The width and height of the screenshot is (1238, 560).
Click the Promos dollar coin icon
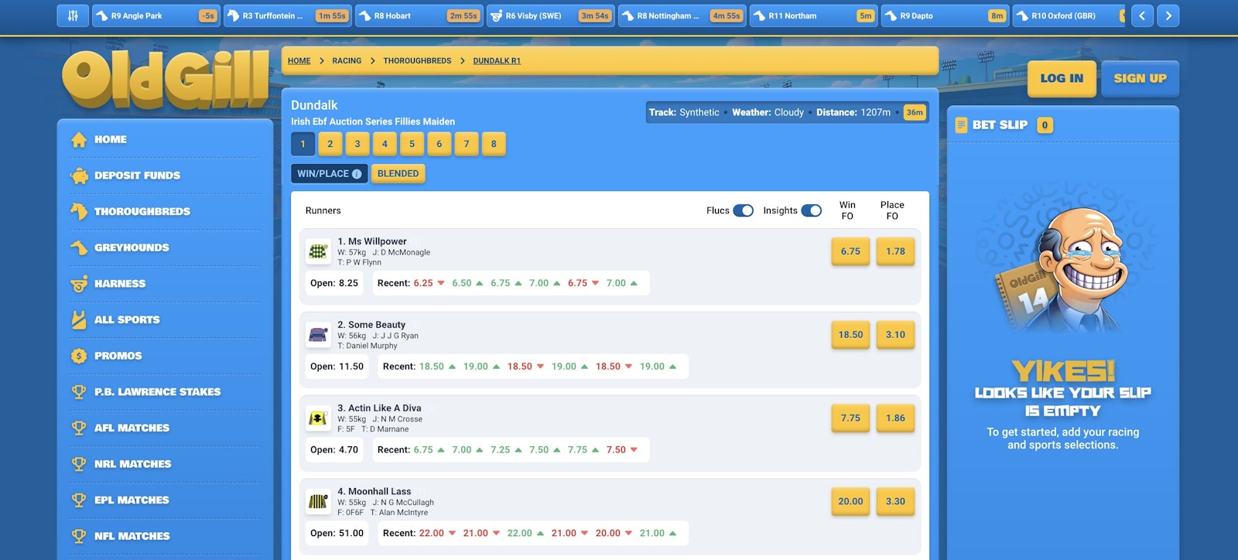(x=79, y=356)
